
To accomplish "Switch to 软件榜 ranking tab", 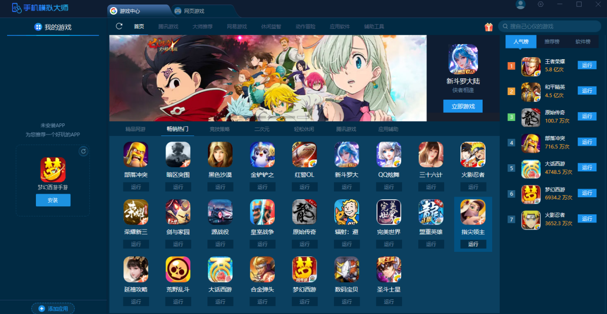I will click(x=583, y=41).
